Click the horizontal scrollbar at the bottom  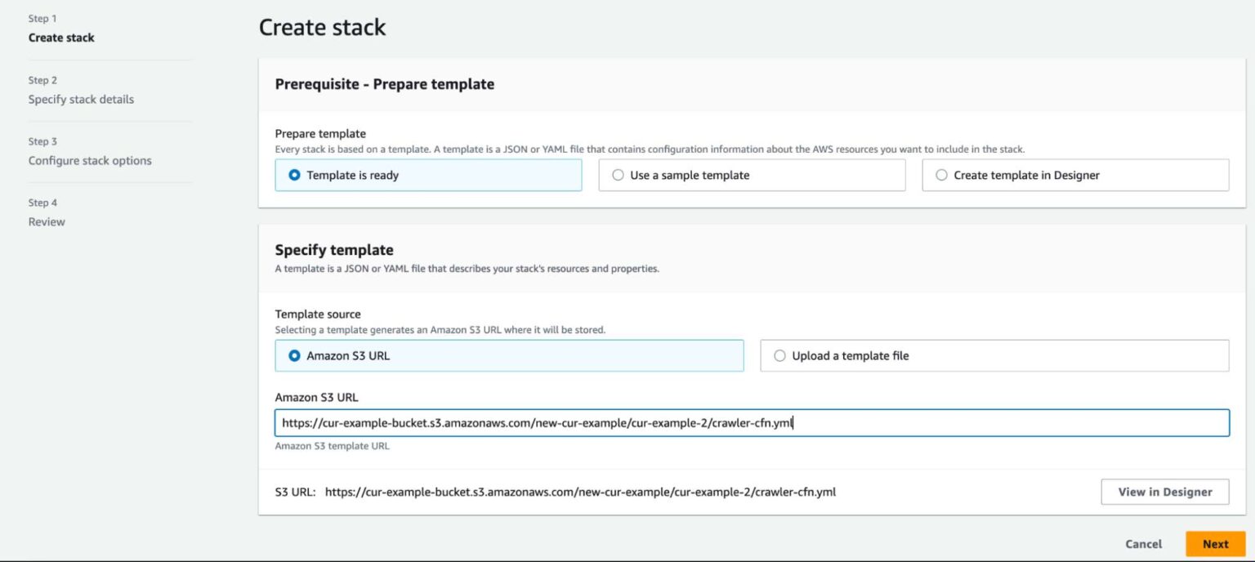pyautogui.click(x=627, y=559)
